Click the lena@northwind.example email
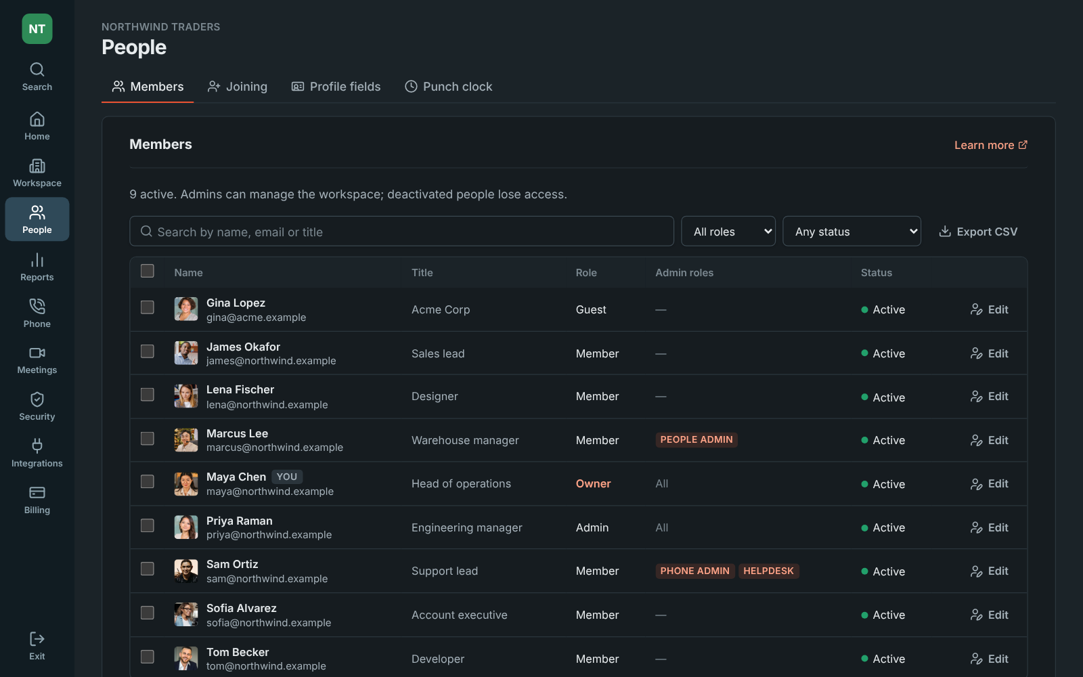The height and width of the screenshot is (677, 1083). click(x=267, y=405)
